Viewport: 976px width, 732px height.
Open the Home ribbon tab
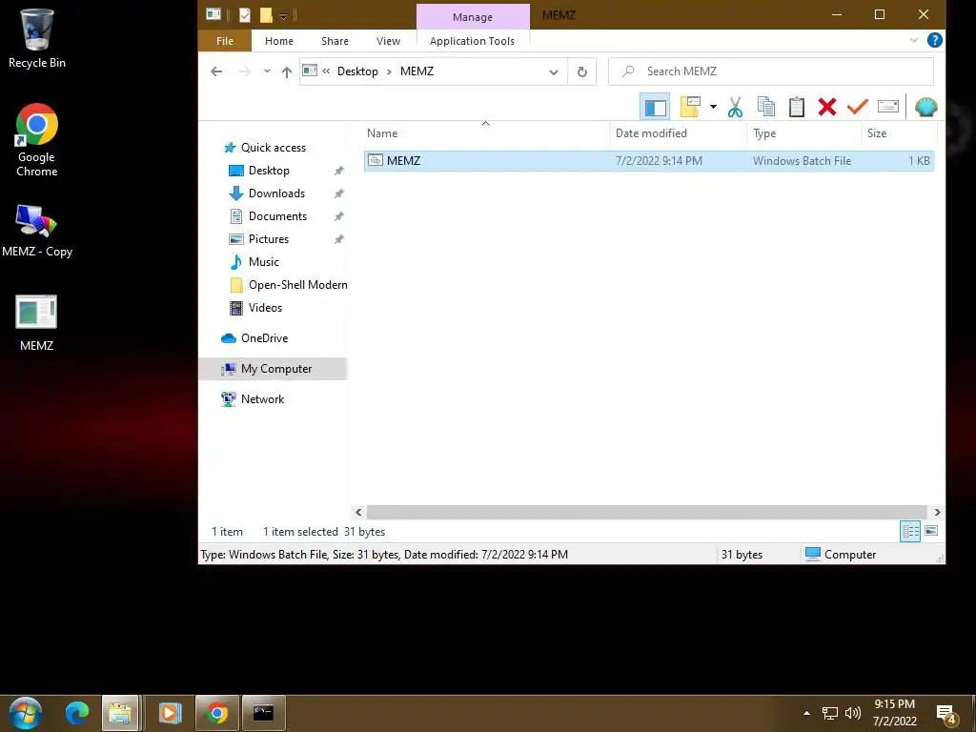[279, 41]
